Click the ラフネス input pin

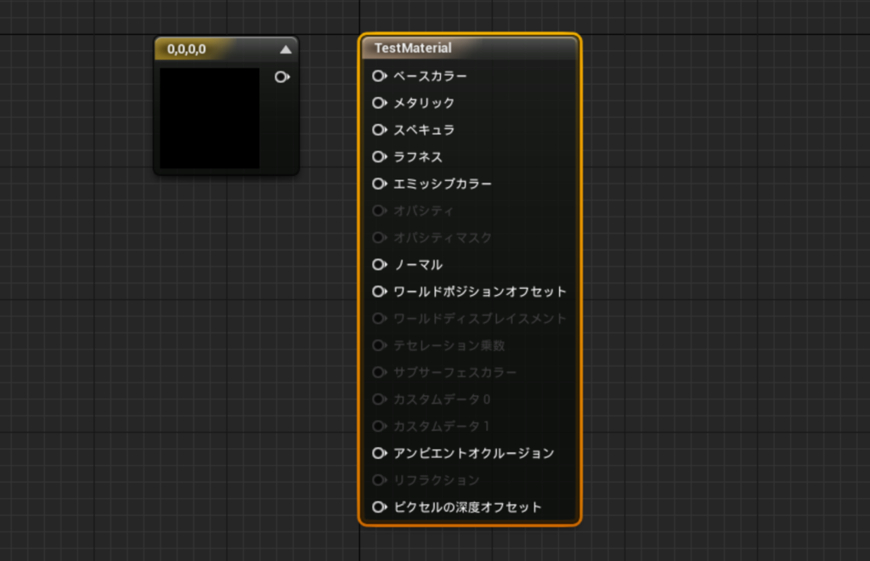380,157
